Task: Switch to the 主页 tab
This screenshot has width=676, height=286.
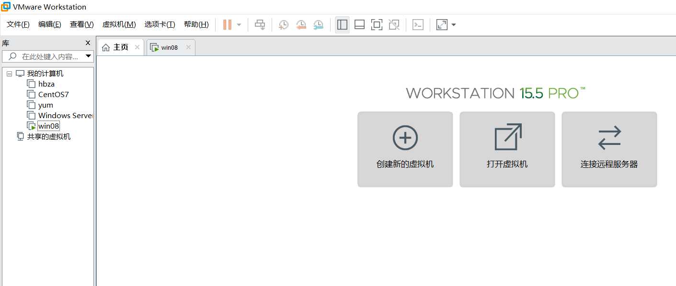Action: point(121,47)
